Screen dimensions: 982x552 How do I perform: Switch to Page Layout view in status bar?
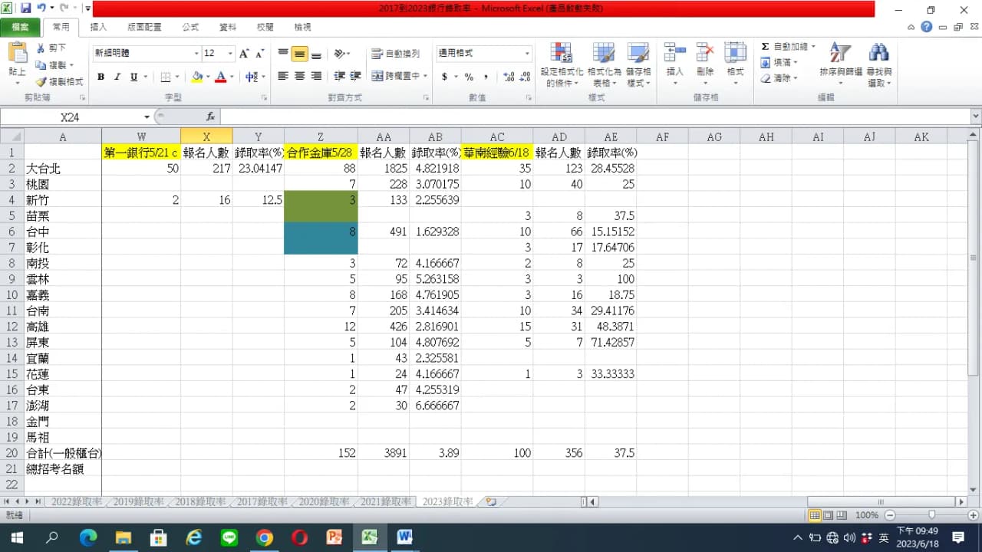coord(828,515)
